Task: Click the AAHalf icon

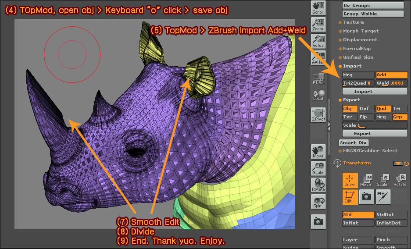Action: pos(318,58)
